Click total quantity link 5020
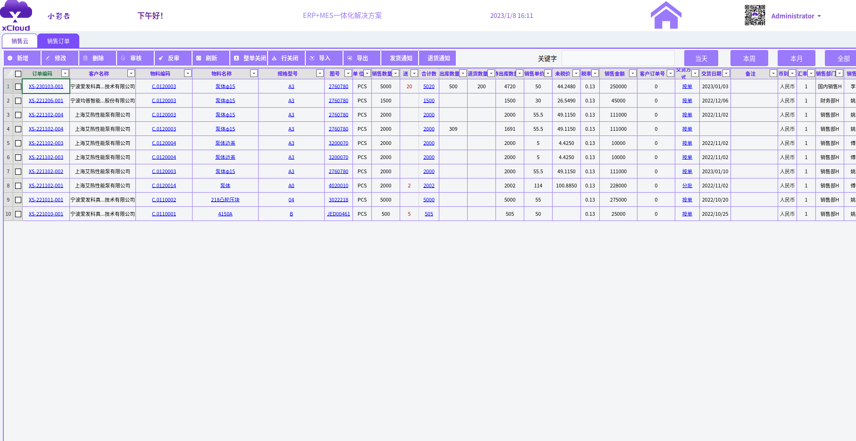This screenshot has width=856, height=441. coord(429,86)
